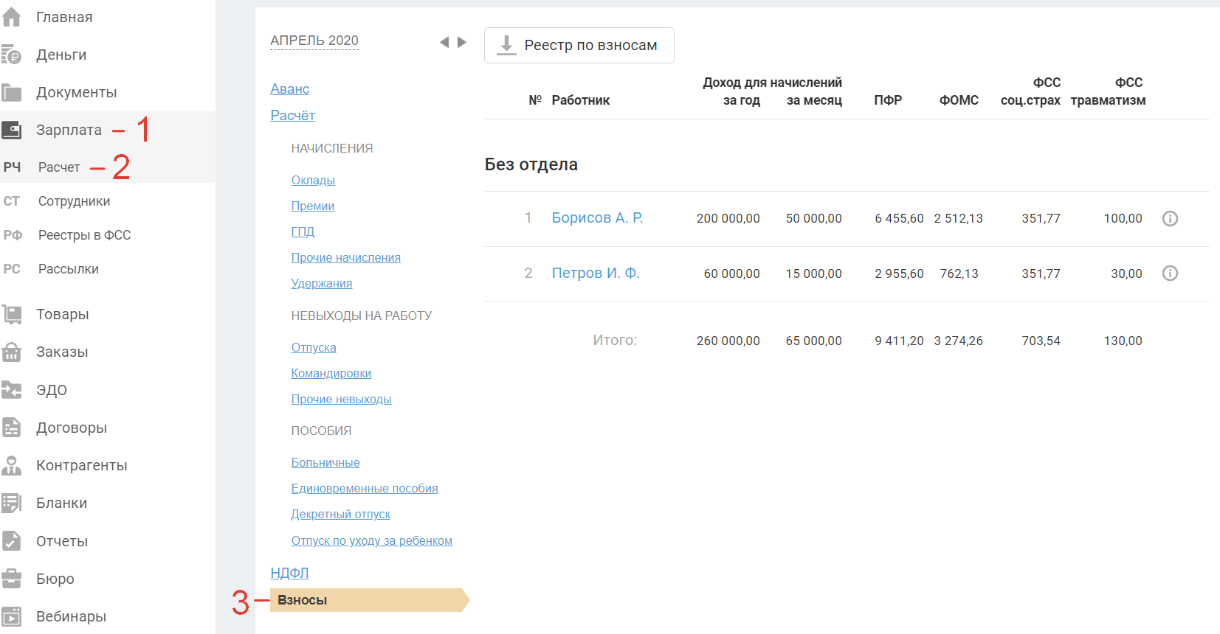1220x634 pixels.
Task: Go to next month arrow
Action: (462, 42)
